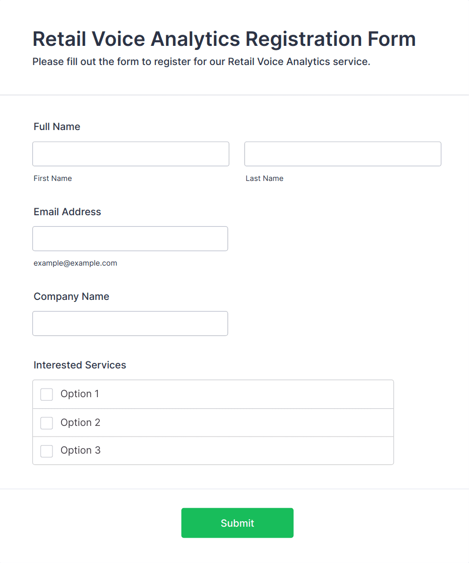469x563 pixels.
Task: Click the 'Option 2' label text
Action: click(80, 422)
